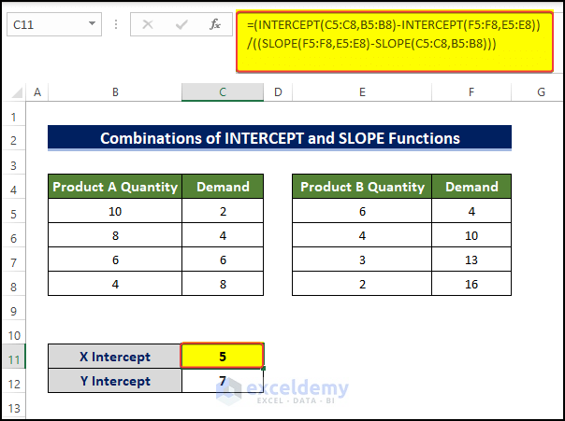
Task: Click the Enter checkmark formula button
Action: click(181, 24)
